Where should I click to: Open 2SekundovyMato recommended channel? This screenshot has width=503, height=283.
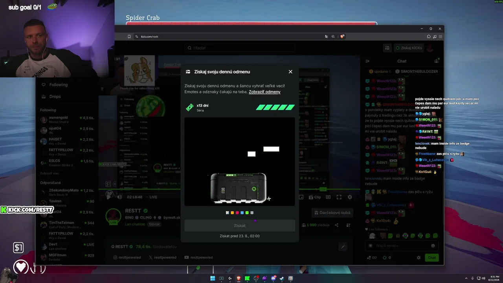click(67, 192)
